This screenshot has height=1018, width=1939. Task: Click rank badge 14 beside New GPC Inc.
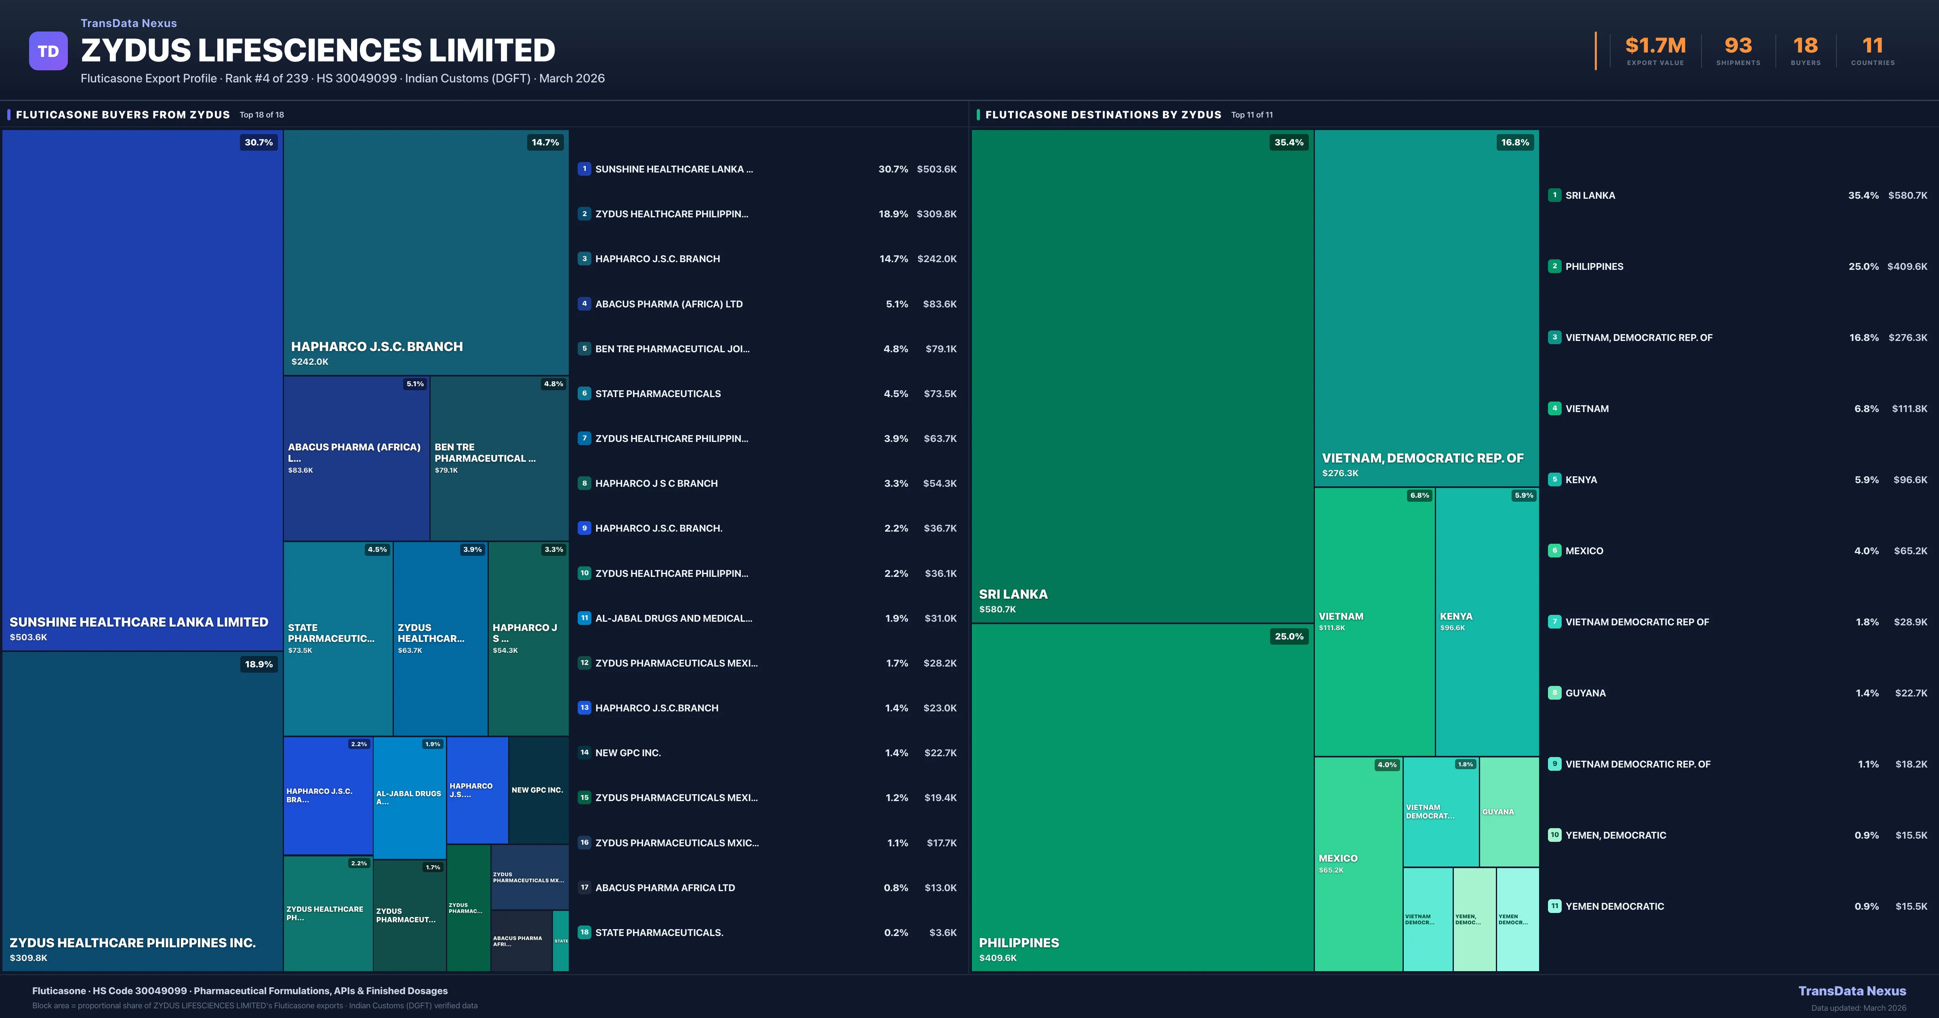pyautogui.click(x=584, y=752)
